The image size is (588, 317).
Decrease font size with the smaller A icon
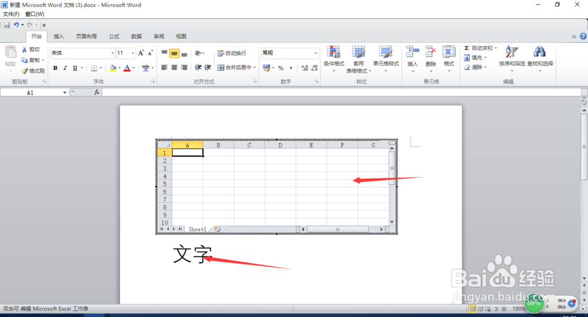click(151, 53)
